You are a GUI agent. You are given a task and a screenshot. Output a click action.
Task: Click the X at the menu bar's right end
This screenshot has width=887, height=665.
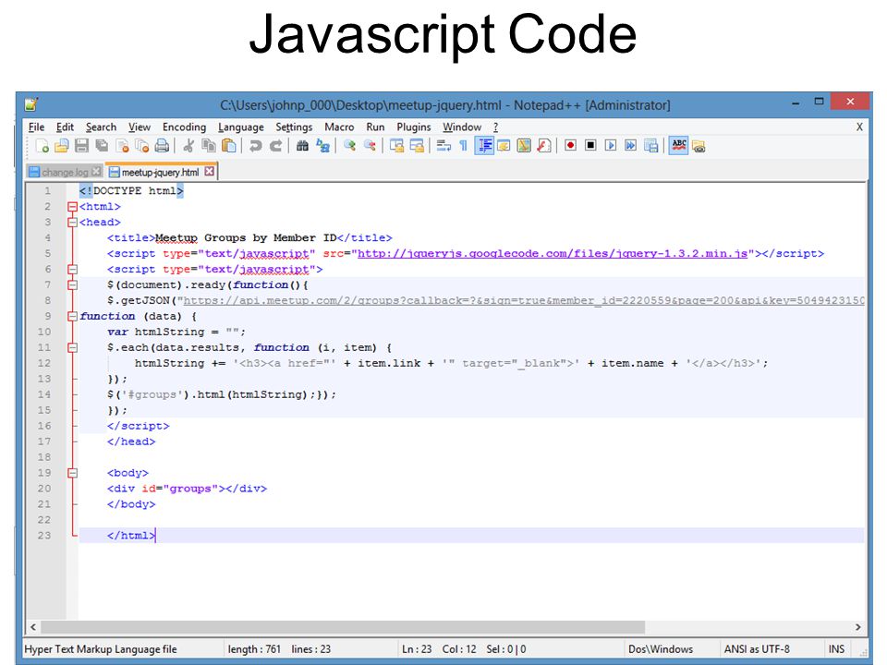click(859, 127)
